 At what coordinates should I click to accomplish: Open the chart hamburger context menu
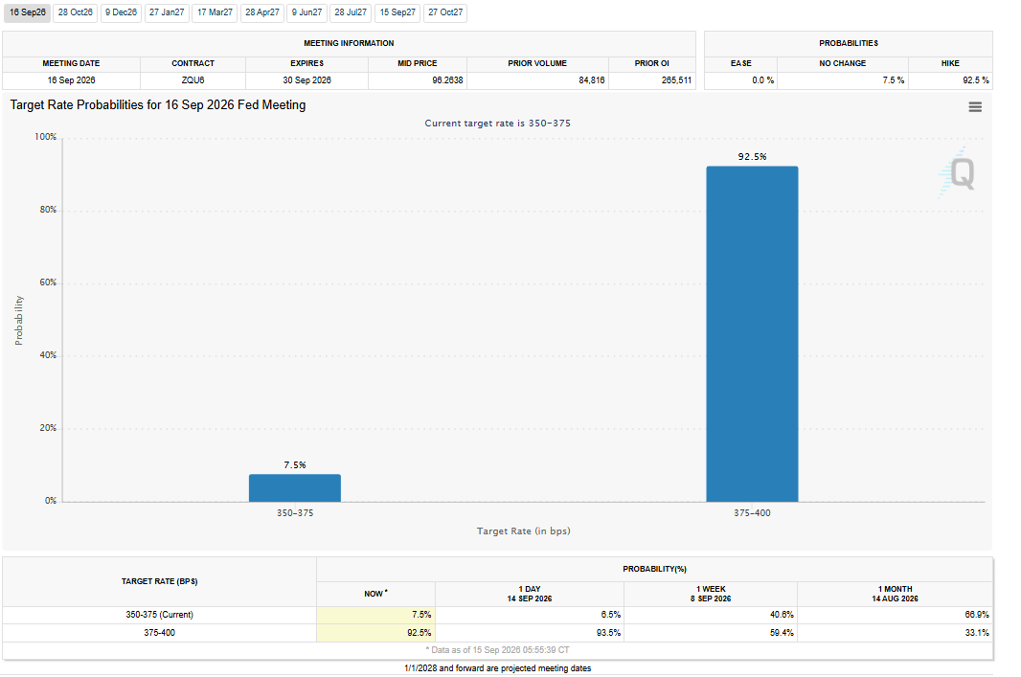pyautogui.click(x=974, y=106)
